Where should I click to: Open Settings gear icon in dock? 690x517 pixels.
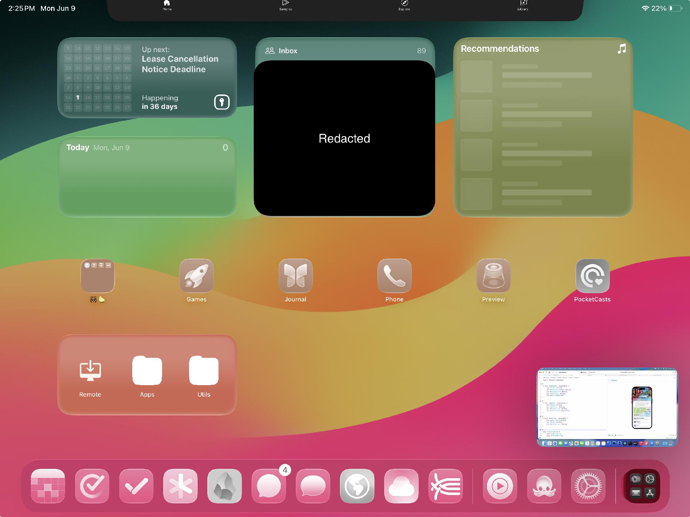(x=588, y=486)
